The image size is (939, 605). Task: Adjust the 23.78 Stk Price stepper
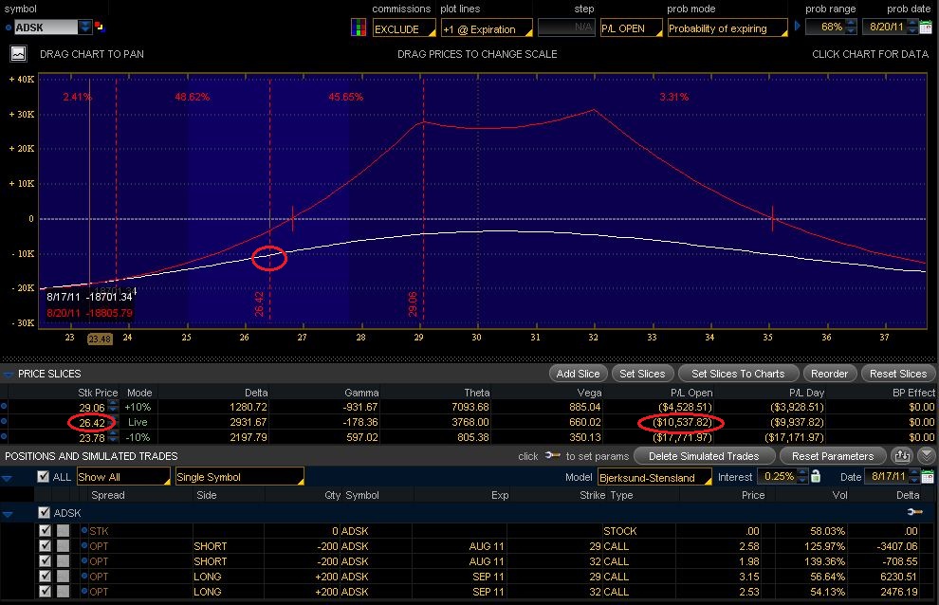(x=113, y=437)
